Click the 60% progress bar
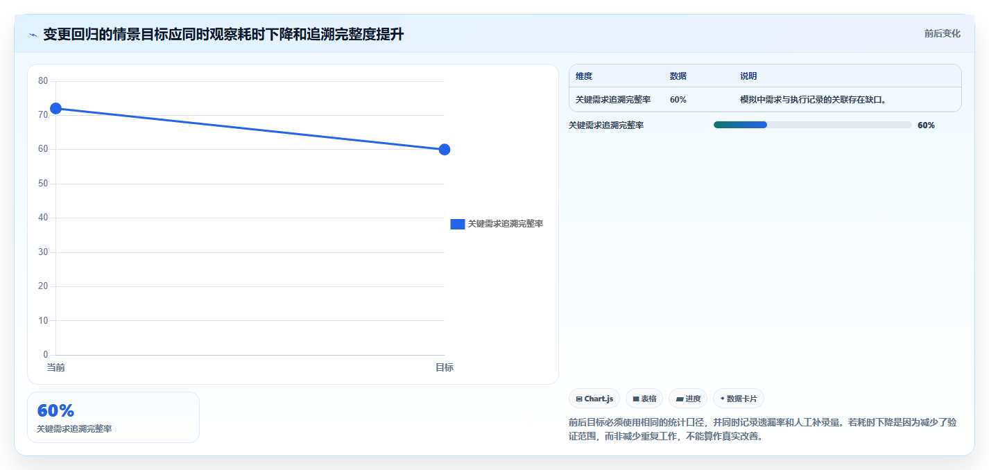989x470 pixels. (x=812, y=125)
